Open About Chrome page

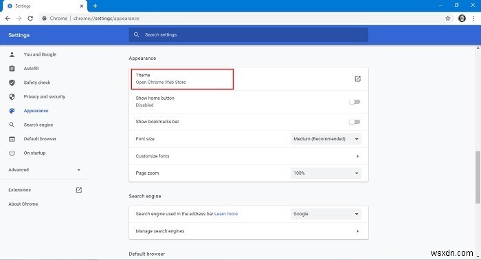(23, 204)
